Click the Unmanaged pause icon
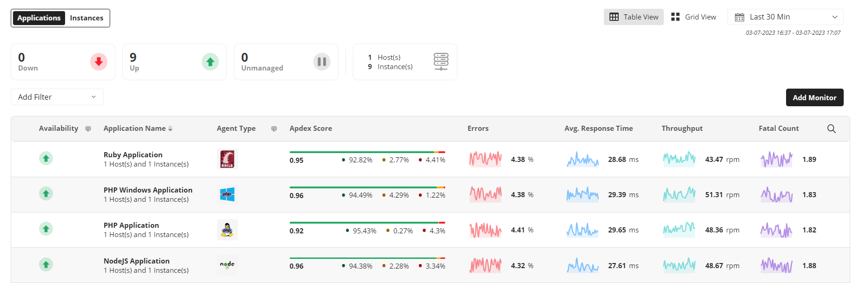Screen dimensions: 853x283 [322, 62]
